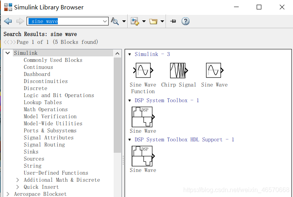This screenshot has width=293, height=197.
Task: Click DSP System Toolbox - 1 heading link
Action: [x=167, y=101]
